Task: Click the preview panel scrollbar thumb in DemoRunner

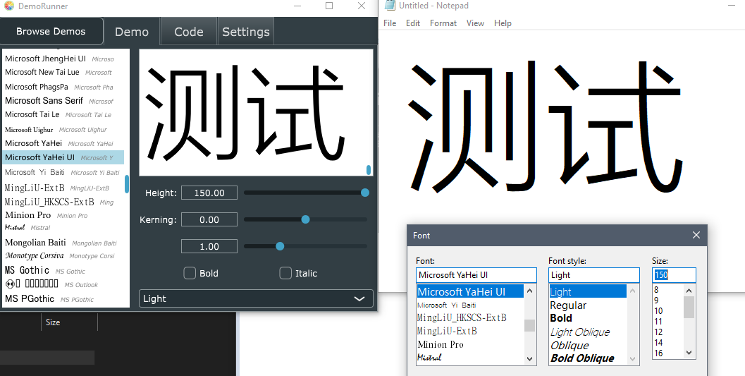Action: 369,170
